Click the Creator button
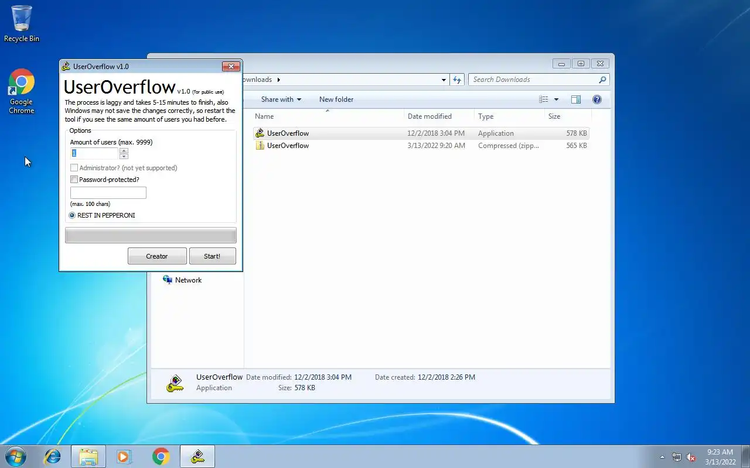750x468 pixels. 157,256
